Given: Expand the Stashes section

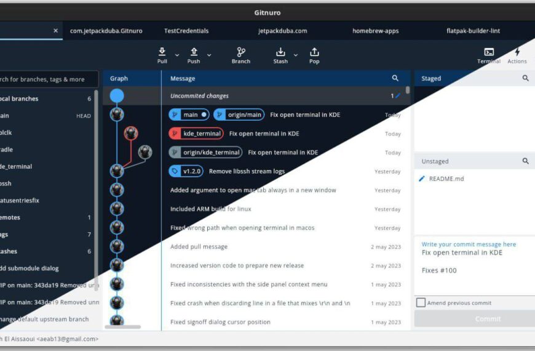Looking at the screenshot, I should pyautogui.click(x=46, y=251).
